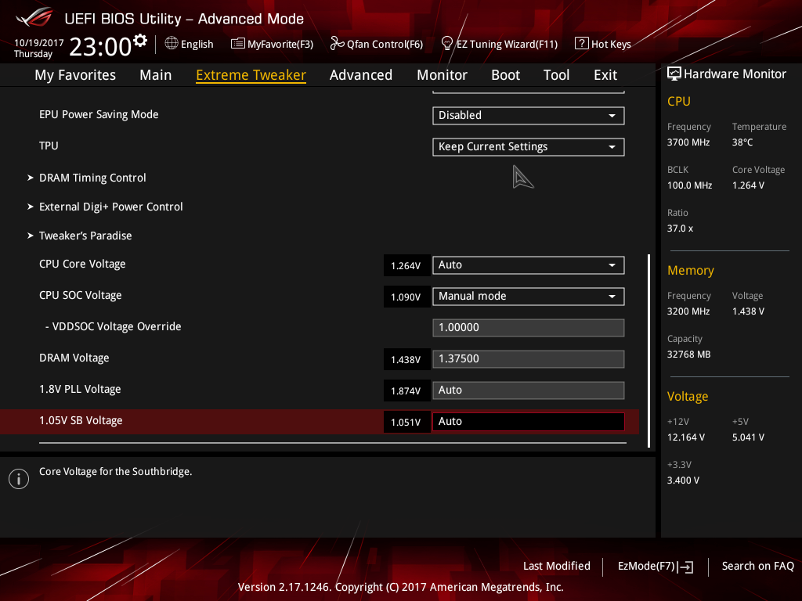The image size is (802, 601).
Task: Click the 38°C temperature value
Action: [742, 142]
